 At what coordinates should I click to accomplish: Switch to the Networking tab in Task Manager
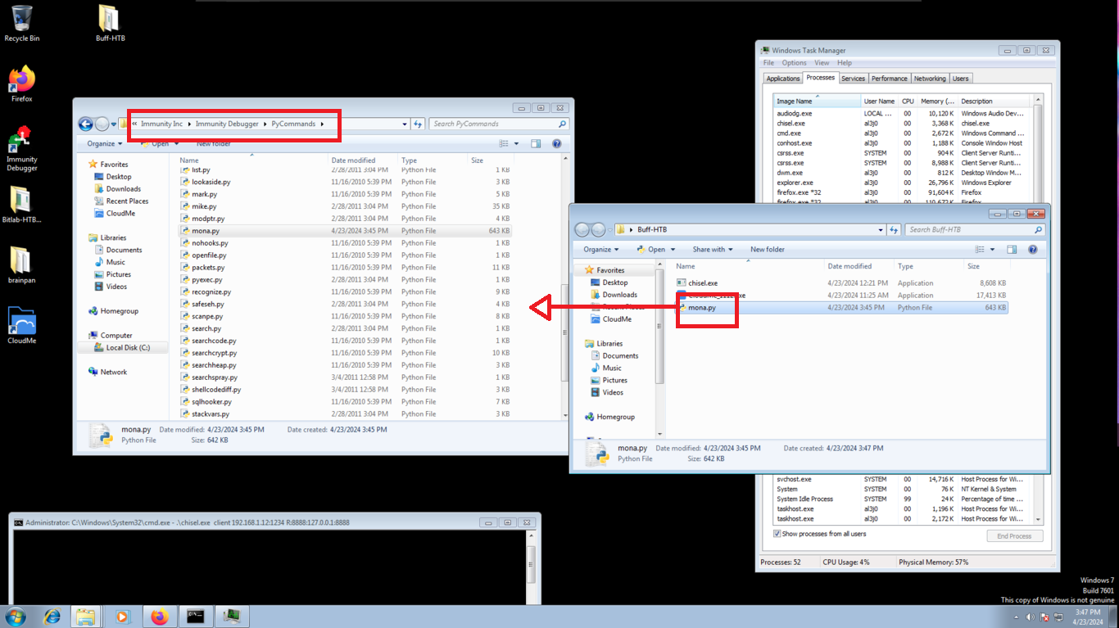pos(930,79)
